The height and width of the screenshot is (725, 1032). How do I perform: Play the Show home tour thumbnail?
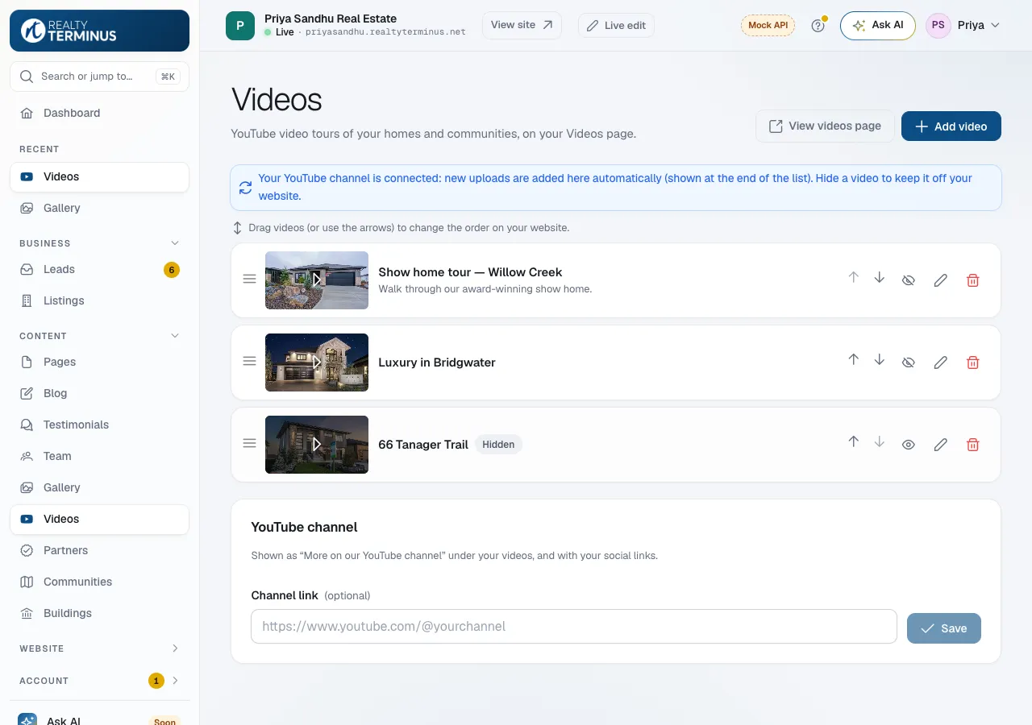click(317, 280)
